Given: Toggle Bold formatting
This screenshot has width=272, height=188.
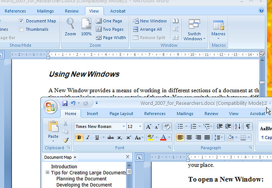Looking at the screenshot, I should click(79, 137).
